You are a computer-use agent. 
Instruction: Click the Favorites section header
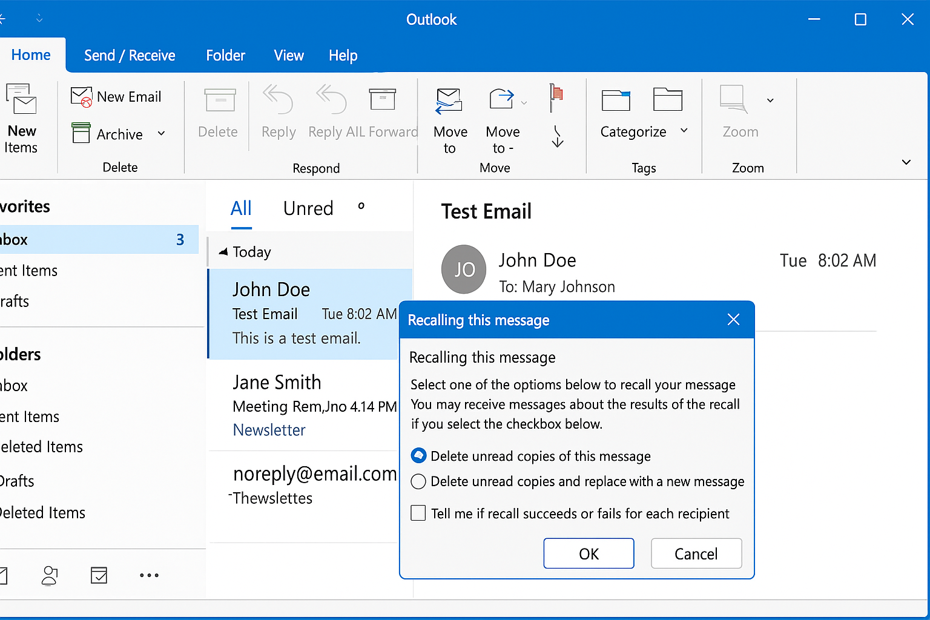click(25, 206)
